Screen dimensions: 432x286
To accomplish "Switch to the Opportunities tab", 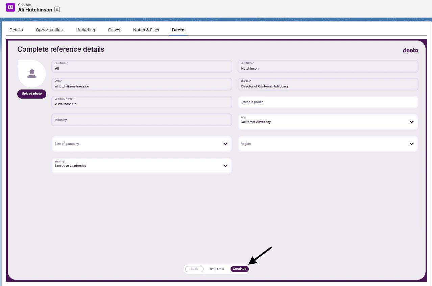I will 49,30.
